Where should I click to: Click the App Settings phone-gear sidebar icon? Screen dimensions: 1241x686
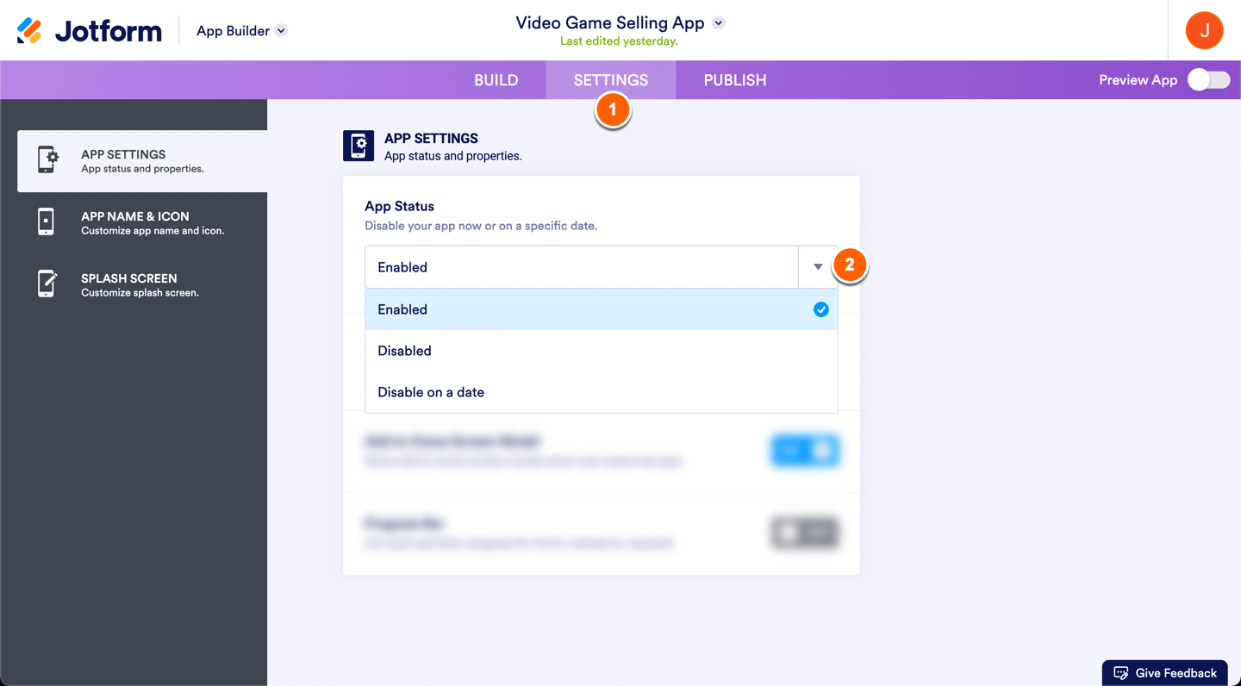point(47,160)
